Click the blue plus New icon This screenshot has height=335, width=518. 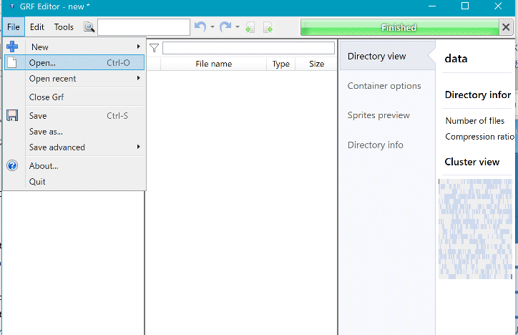coord(12,47)
